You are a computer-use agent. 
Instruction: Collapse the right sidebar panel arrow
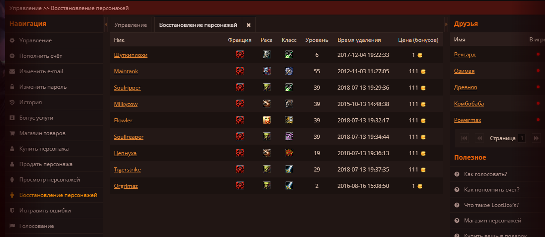coord(446,24)
